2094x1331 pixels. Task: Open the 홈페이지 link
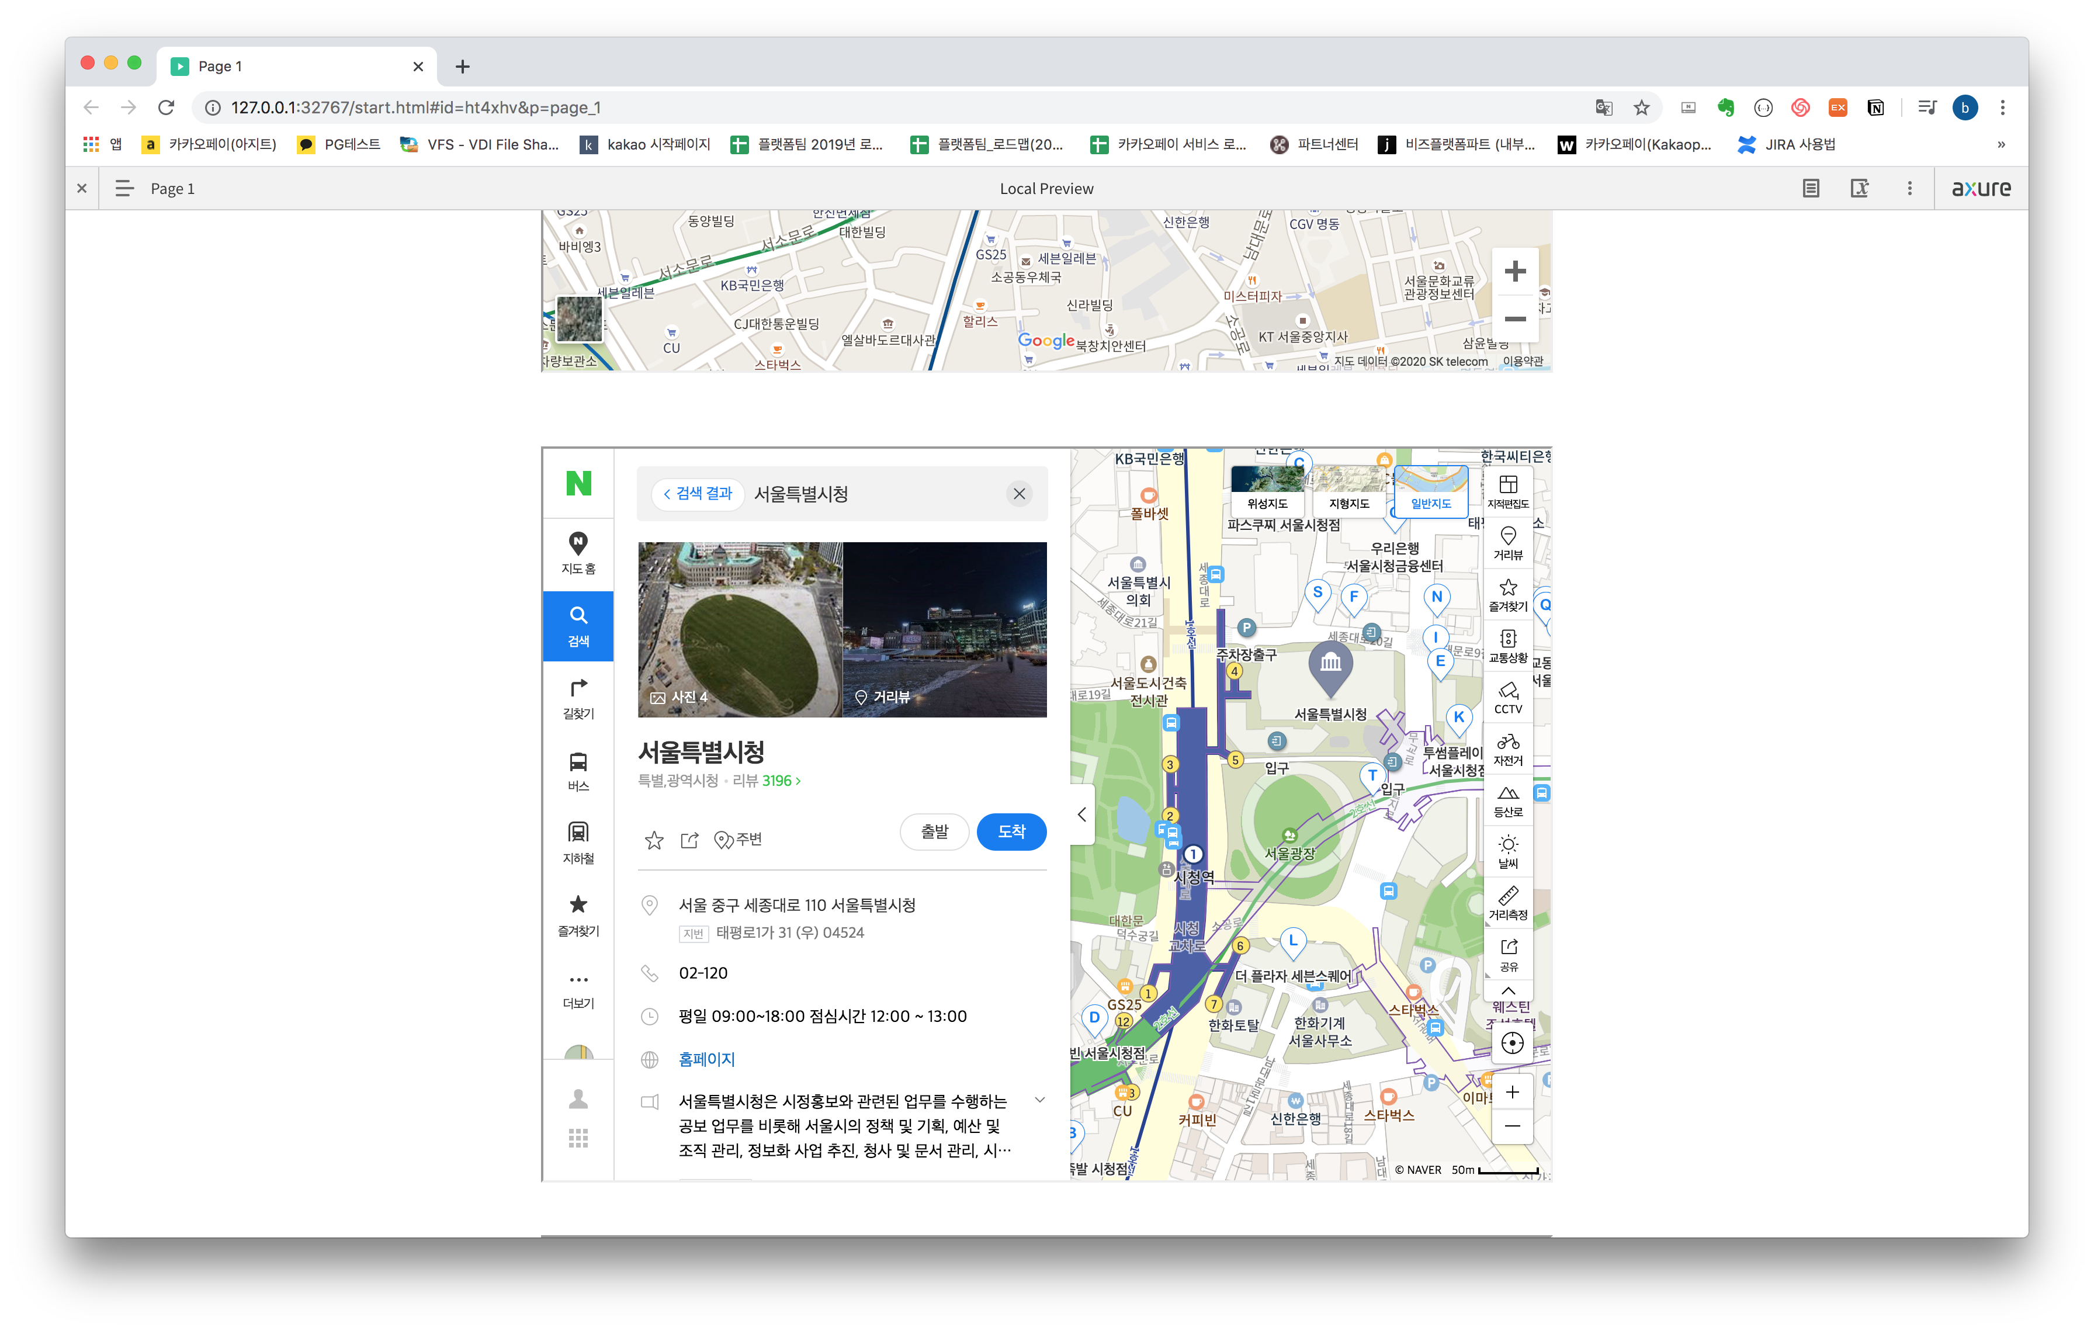click(x=706, y=1059)
